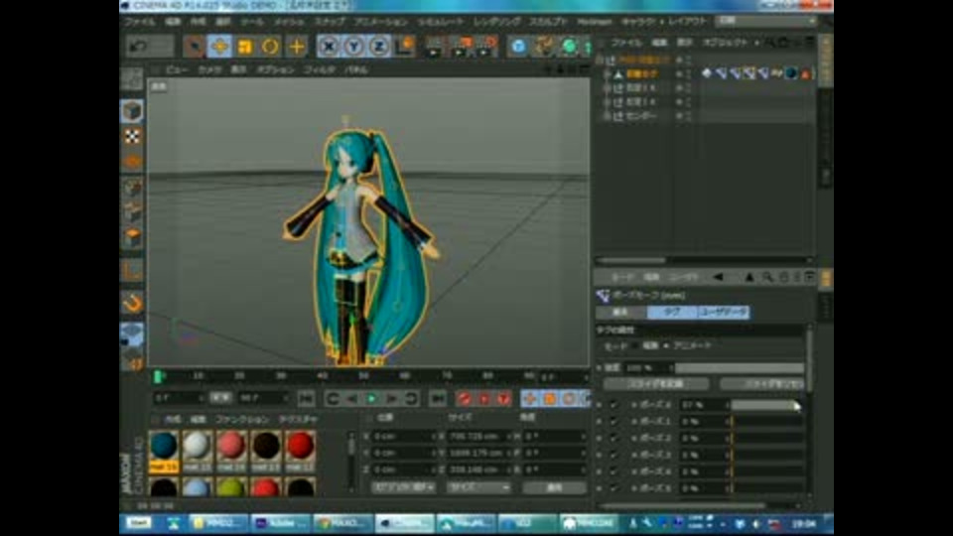Expand the orange highlighted object in Object Manager
Viewport: 953px width, 536px height.
[607, 74]
